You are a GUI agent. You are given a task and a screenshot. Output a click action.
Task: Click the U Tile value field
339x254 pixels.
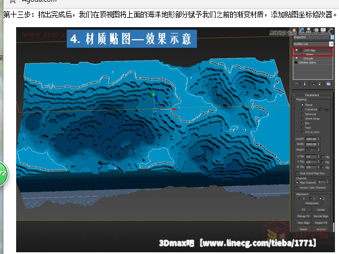pos(311,156)
